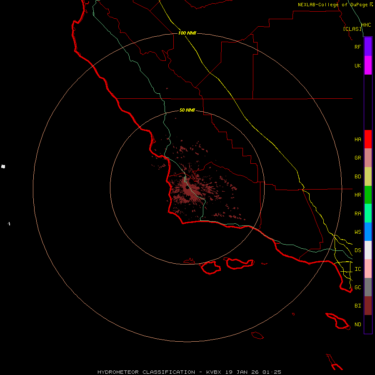Click the UK legend label
Screen dimensions: 375x375
[x=357, y=65]
